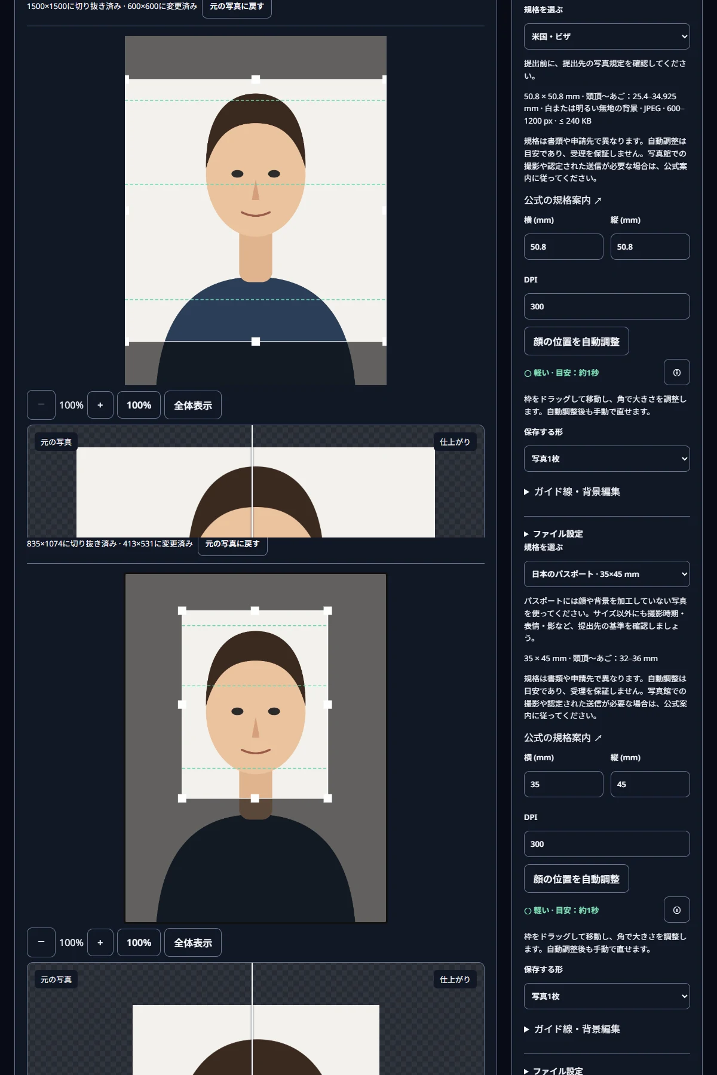Click top-right crop handle on visa photo
Screen dimensions: 717x1075
click(384, 79)
